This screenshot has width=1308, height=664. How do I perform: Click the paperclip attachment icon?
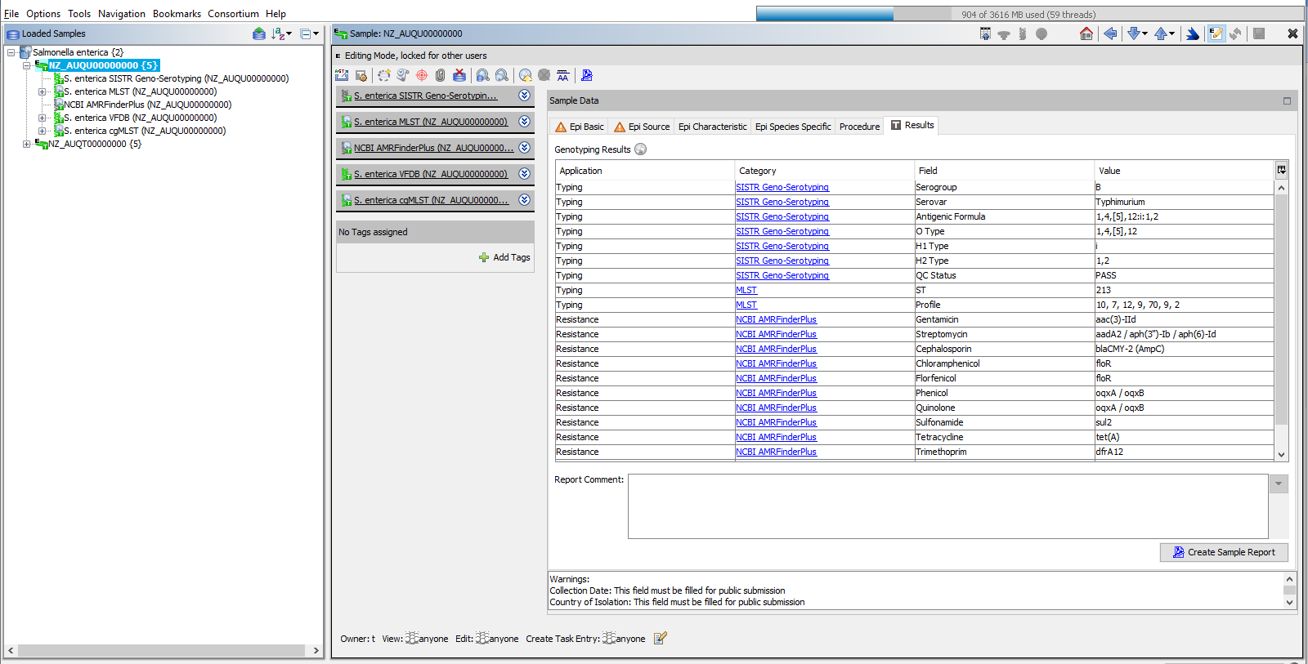[440, 75]
